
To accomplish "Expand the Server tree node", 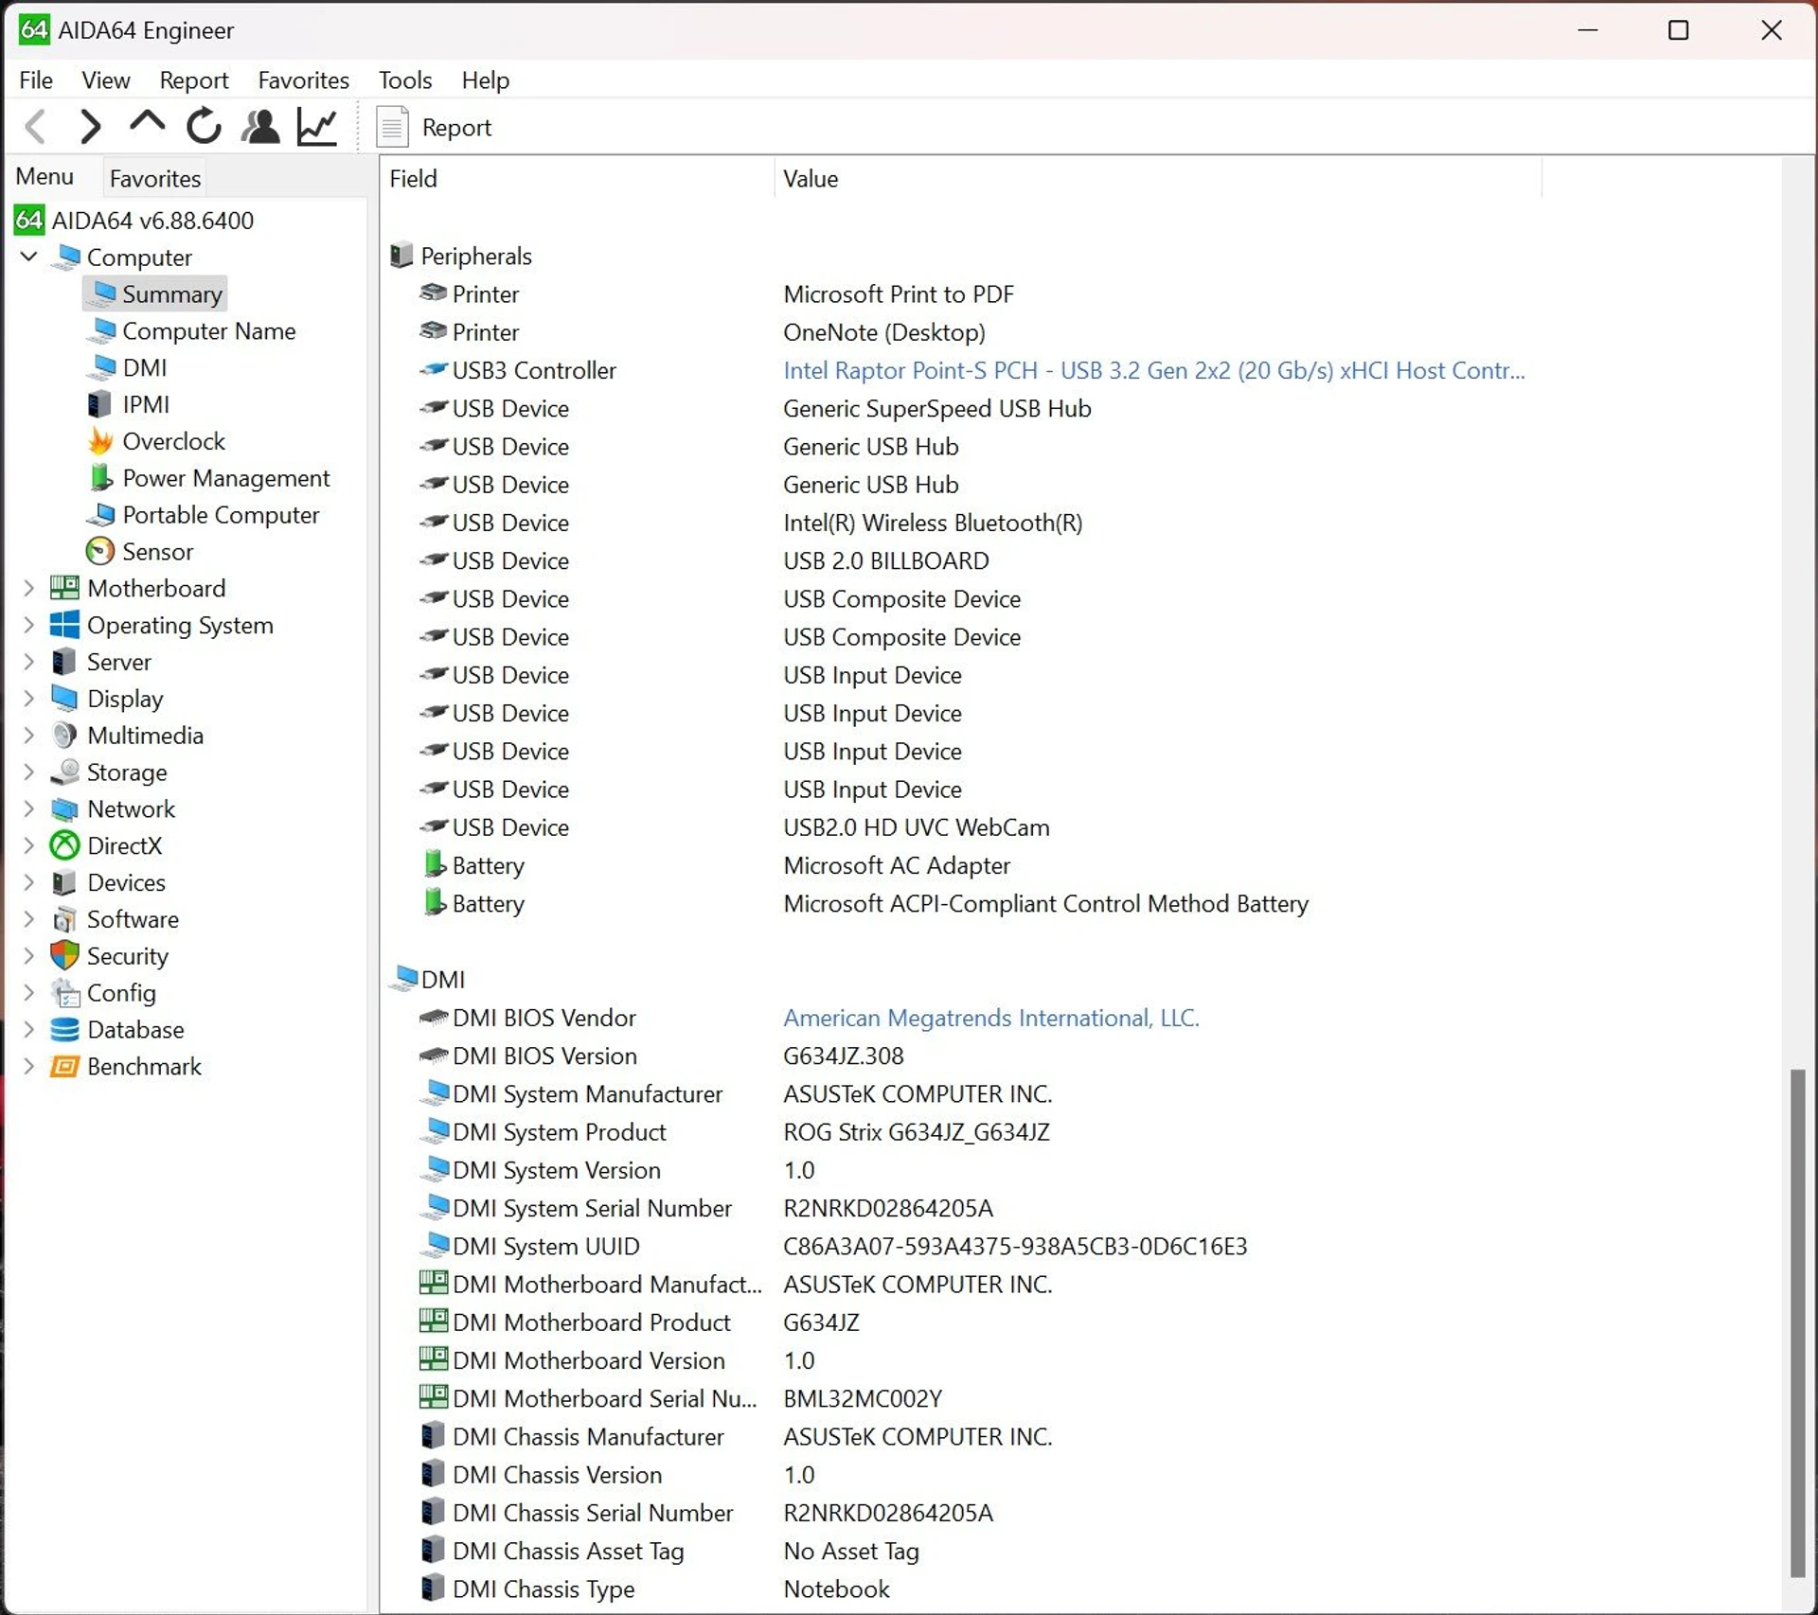I will click(x=29, y=662).
